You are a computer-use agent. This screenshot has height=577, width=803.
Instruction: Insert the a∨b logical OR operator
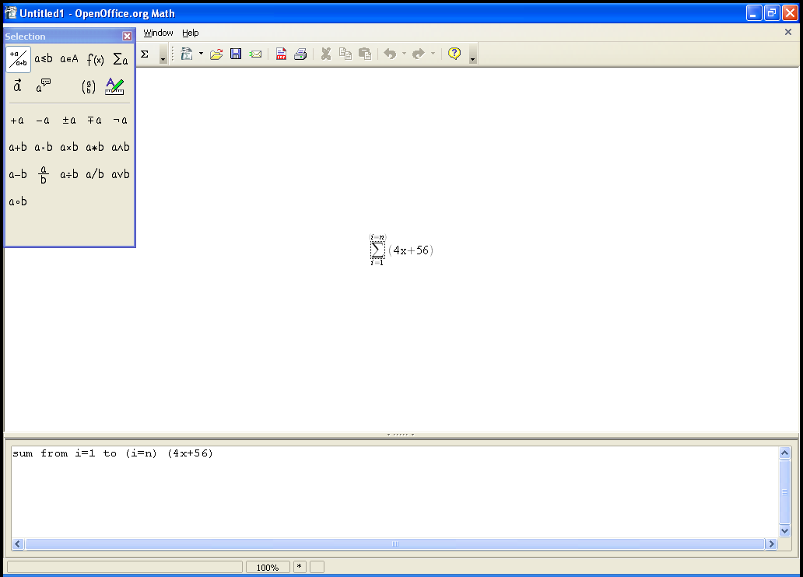[120, 175]
